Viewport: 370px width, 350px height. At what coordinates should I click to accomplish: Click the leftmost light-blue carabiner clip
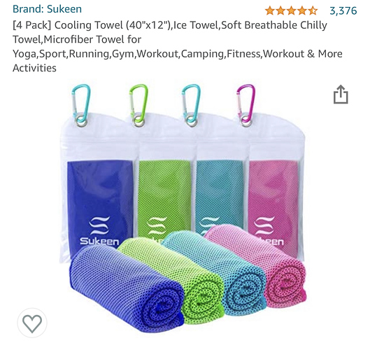point(81,105)
